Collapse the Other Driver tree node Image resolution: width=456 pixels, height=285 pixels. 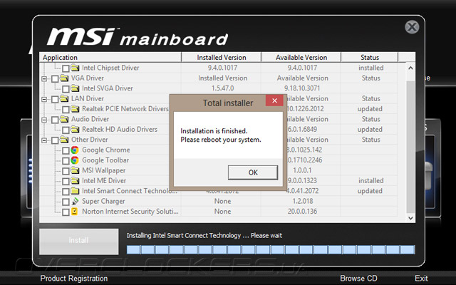(44, 140)
